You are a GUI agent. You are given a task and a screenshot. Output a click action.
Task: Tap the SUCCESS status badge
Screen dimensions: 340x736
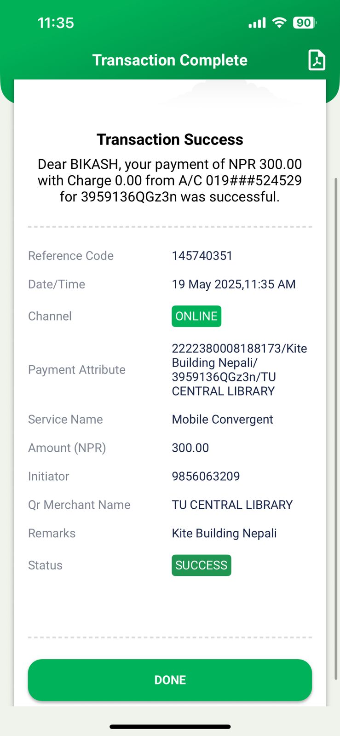[201, 565]
